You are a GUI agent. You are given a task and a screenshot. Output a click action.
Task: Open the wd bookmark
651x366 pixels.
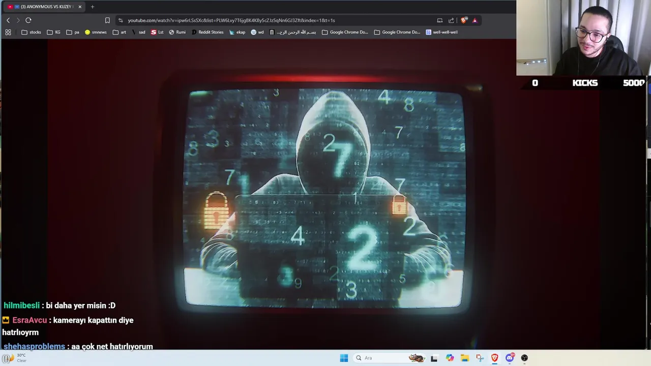tap(257, 32)
